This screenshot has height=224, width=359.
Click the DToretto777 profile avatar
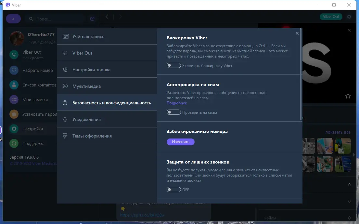click(x=17, y=38)
